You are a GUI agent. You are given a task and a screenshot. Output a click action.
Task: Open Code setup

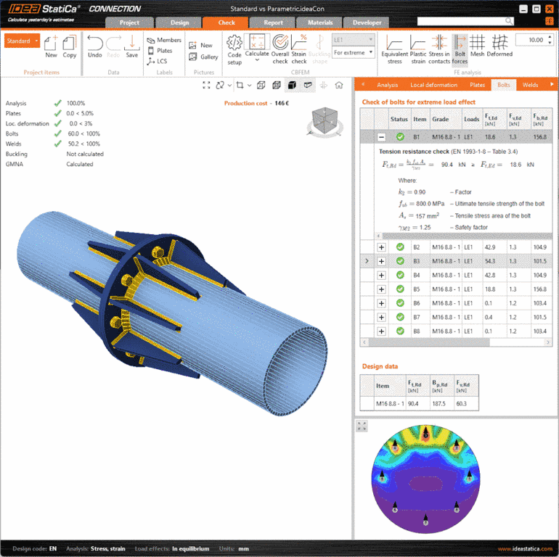coord(234,50)
